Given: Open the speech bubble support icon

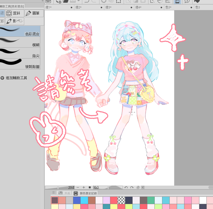Looking at the screenshot, I should [187, 1].
